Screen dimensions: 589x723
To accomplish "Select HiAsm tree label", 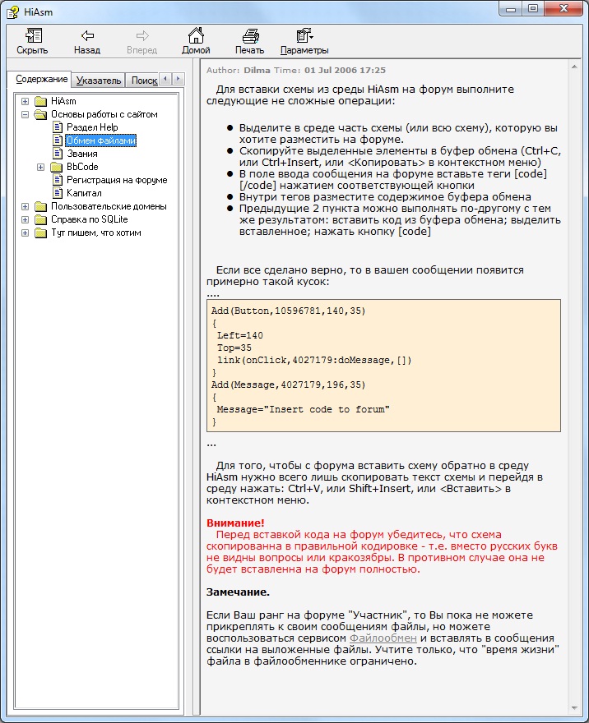I will pyautogui.click(x=63, y=101).
